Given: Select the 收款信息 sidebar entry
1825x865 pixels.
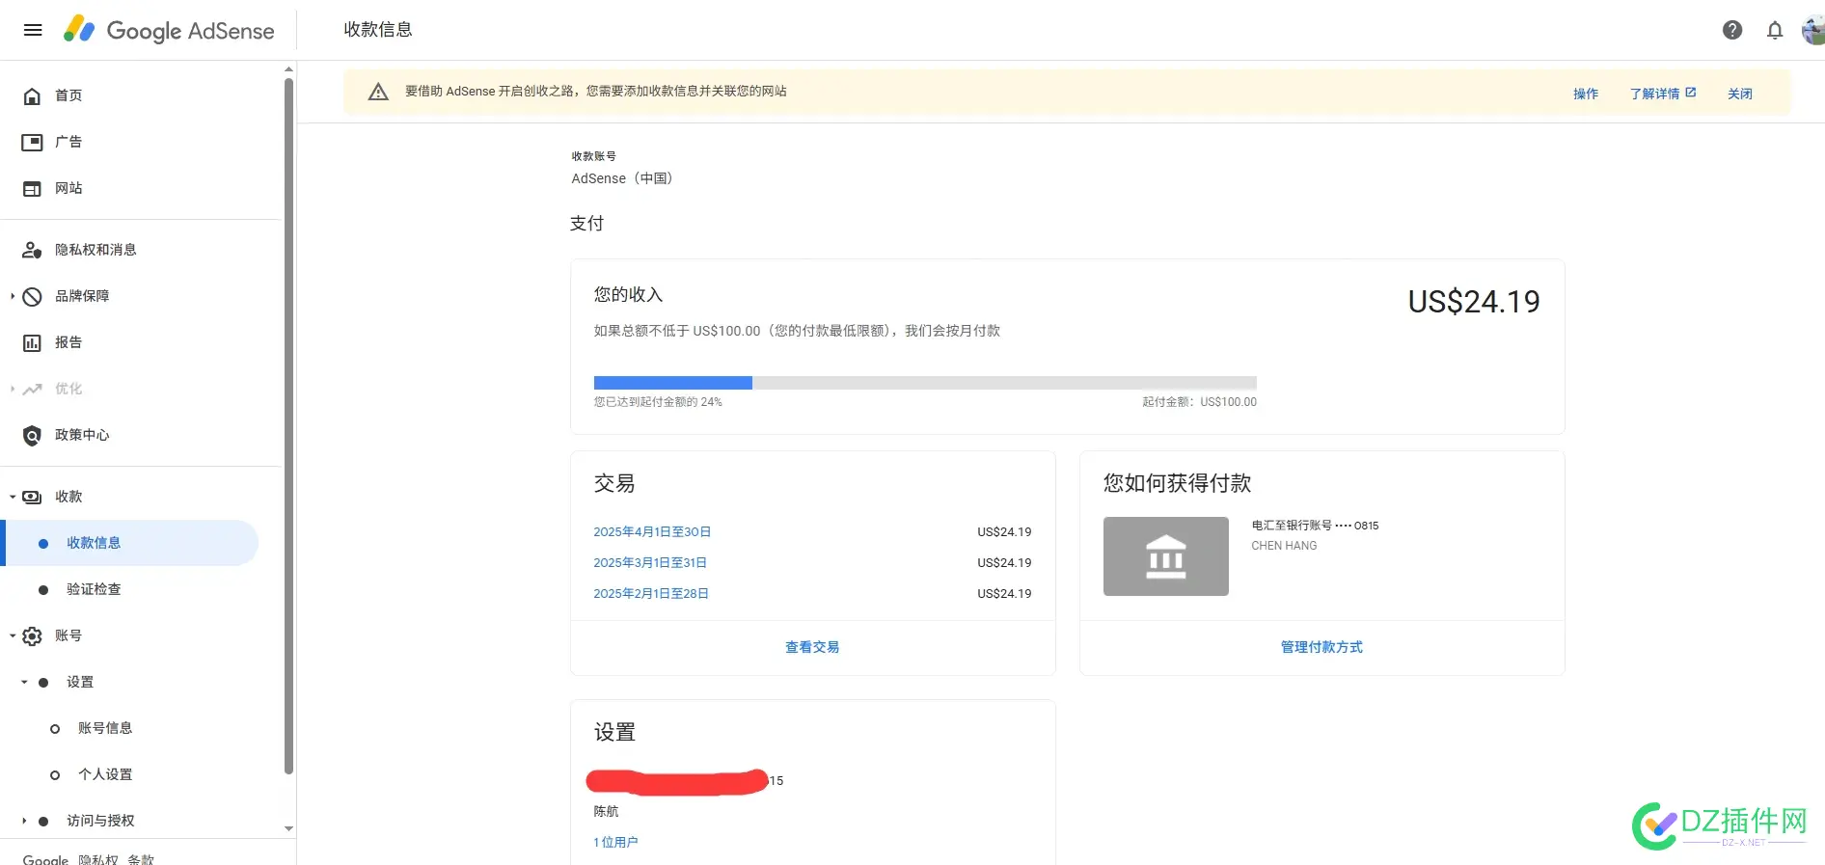Looking at the screenshot, I should coord(131,543).
